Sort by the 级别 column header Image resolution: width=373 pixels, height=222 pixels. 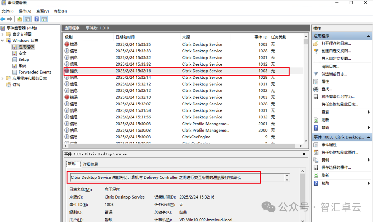(88, 37)
